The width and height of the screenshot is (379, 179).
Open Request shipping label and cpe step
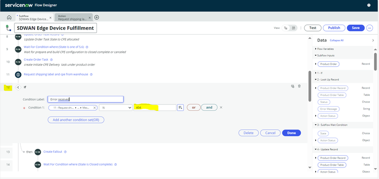point(56,74)
